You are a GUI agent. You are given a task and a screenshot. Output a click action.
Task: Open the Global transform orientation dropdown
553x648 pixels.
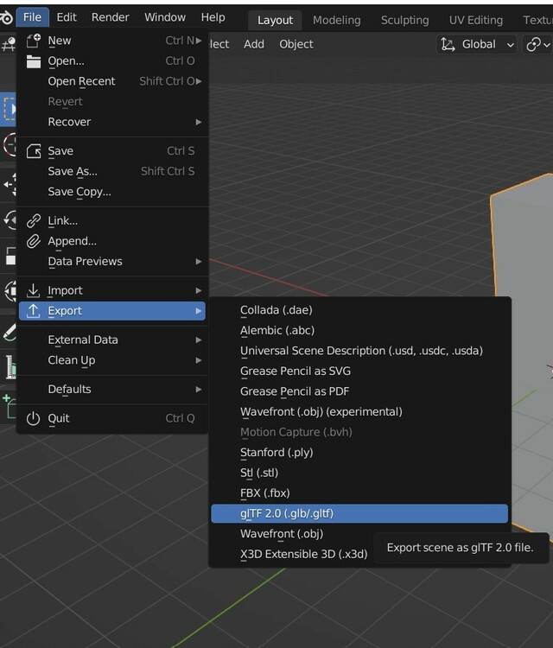(x=478, y=44)
